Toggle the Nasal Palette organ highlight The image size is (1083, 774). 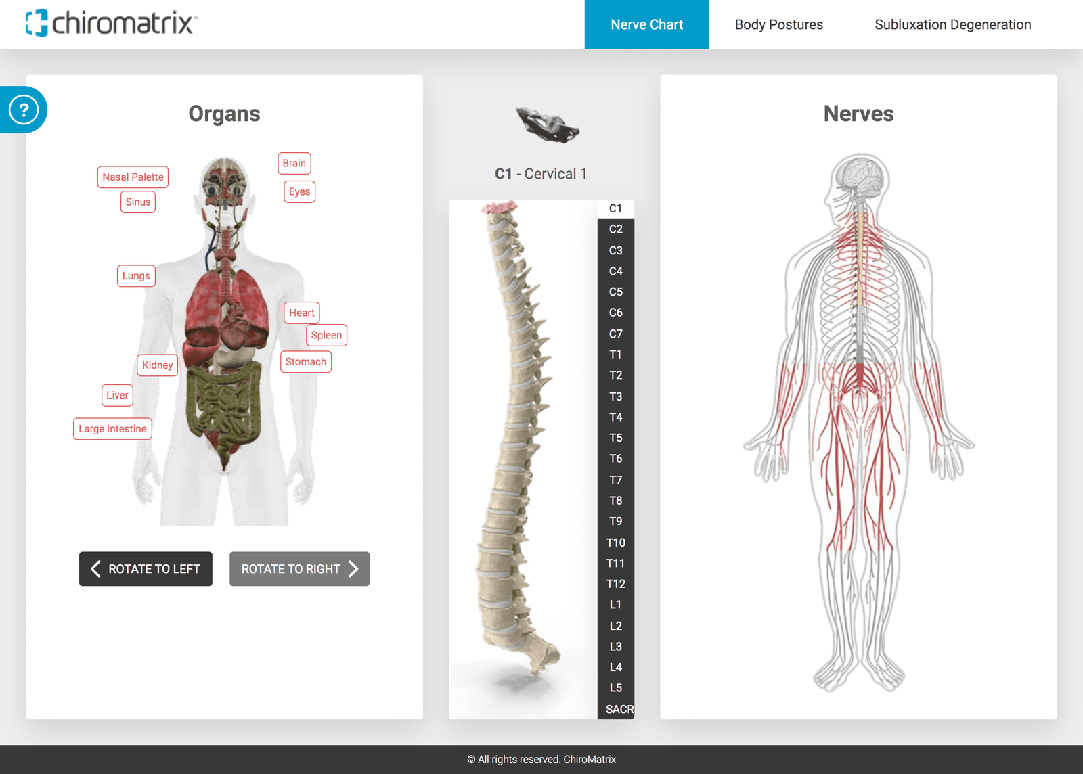(133, 177)
